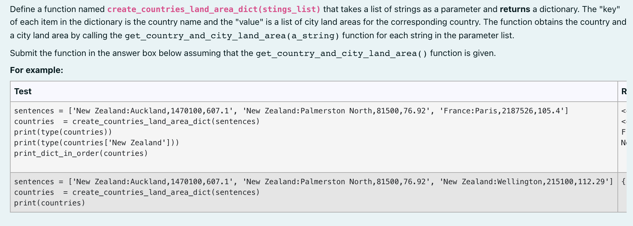Click the print(countries) line
The image size is (633, 226).
click(50, 203)
